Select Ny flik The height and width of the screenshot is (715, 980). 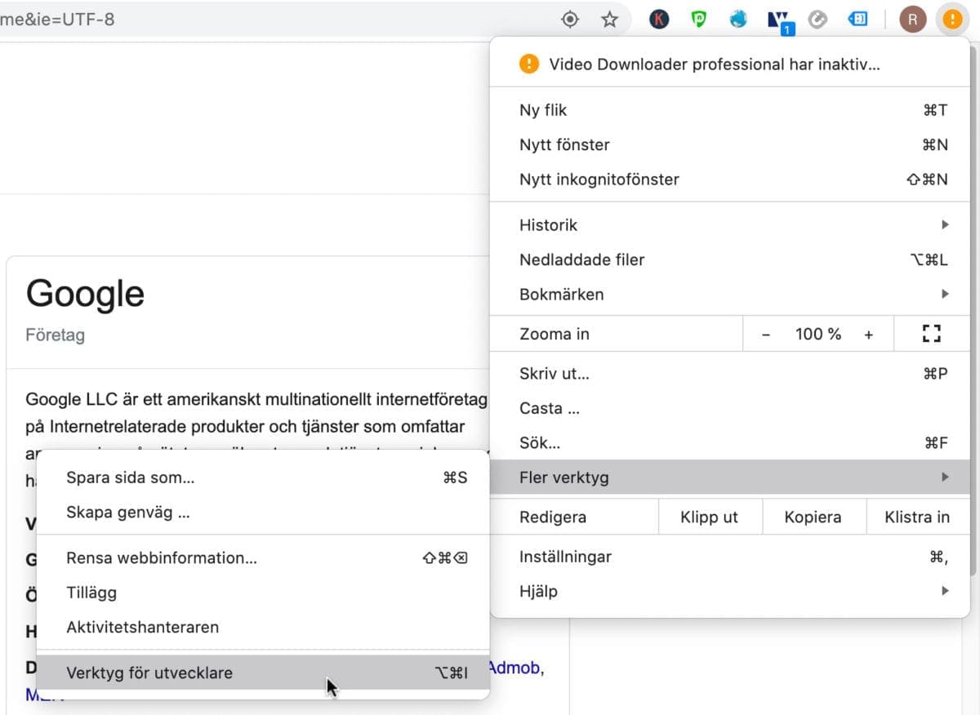[729, 110]
